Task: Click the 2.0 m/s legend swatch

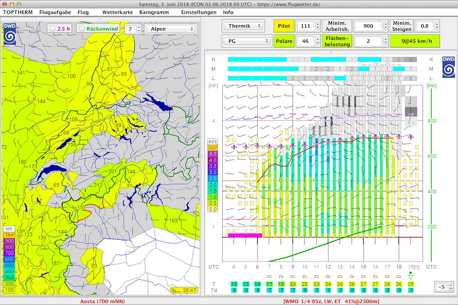Action: click(213, 184)
